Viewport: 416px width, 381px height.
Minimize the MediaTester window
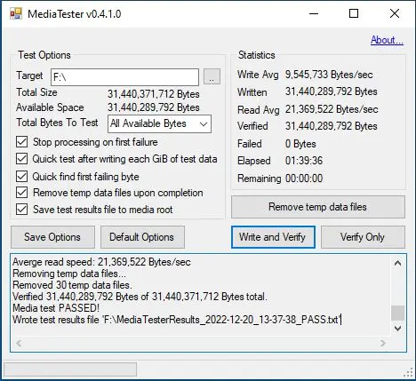(x=314, y=13)
